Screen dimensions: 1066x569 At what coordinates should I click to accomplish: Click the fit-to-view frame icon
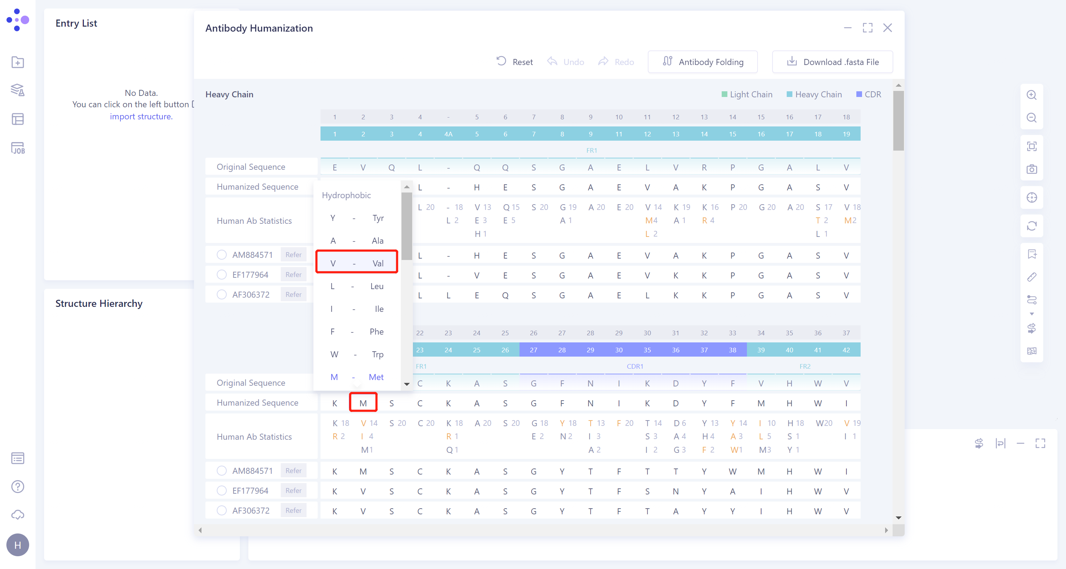coord(1032,146)
